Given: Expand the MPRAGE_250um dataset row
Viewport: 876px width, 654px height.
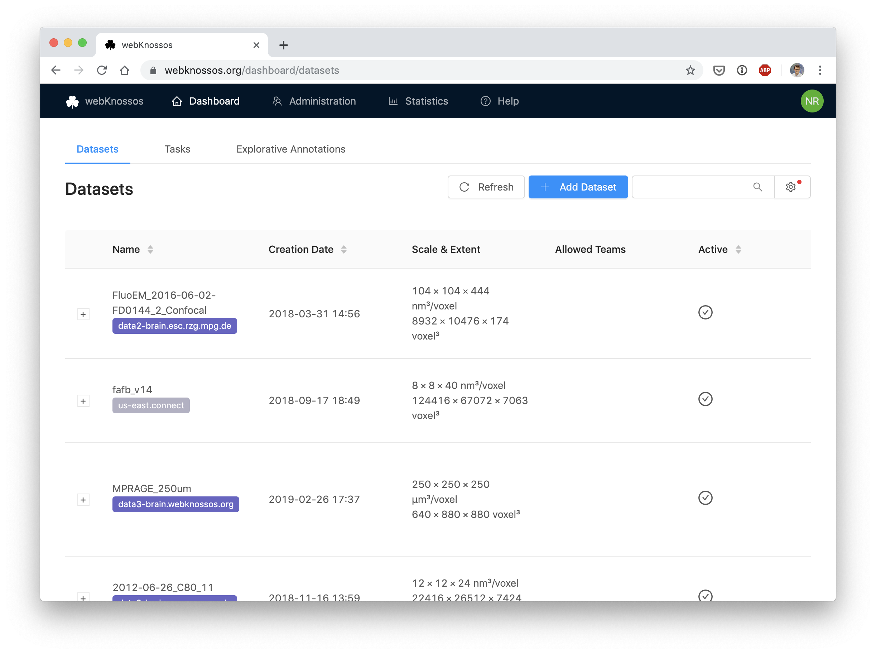Looking at the screenshot, I should click(x=83, y=500).
